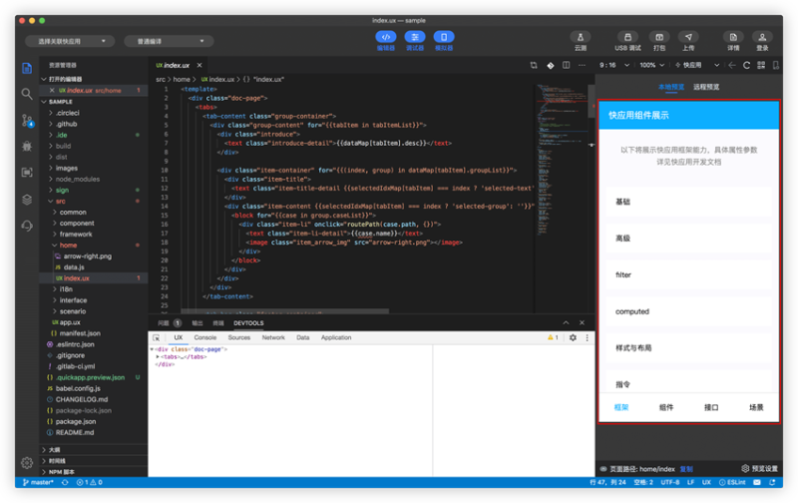This screenshot has width=798, height=503.
Task: Click 预览设置 preview settings button
Action: (x=760, y=468)
